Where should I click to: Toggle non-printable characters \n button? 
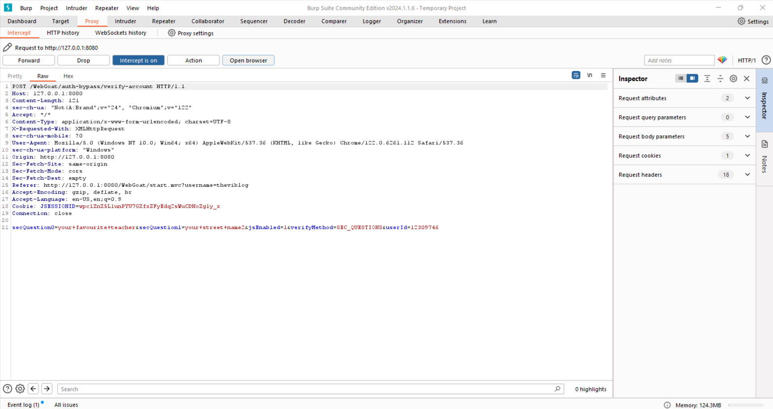pyautogui.click(x=590, y=75)
